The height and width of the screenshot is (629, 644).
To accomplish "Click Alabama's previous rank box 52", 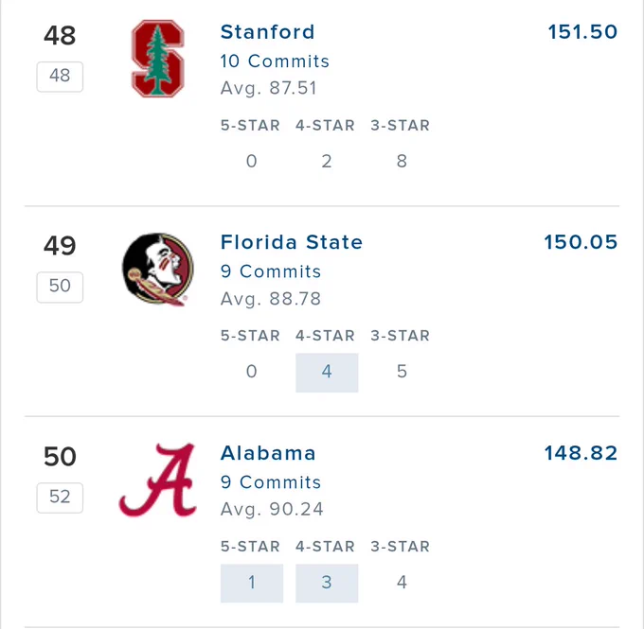I will 60,498.
